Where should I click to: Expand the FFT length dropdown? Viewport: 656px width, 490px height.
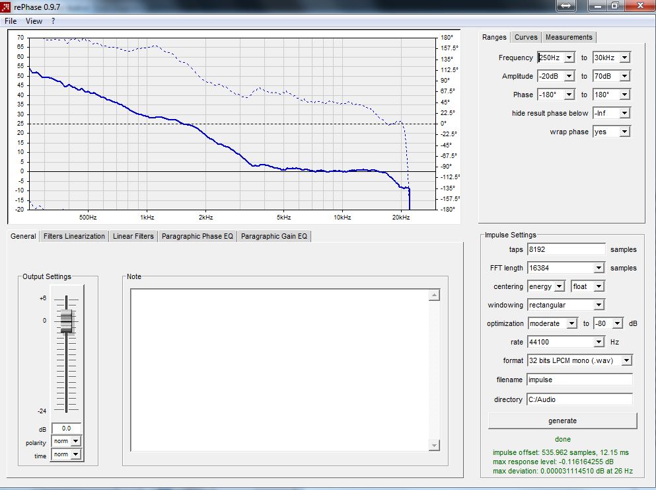pyautogui.click(x=599, y=268)
